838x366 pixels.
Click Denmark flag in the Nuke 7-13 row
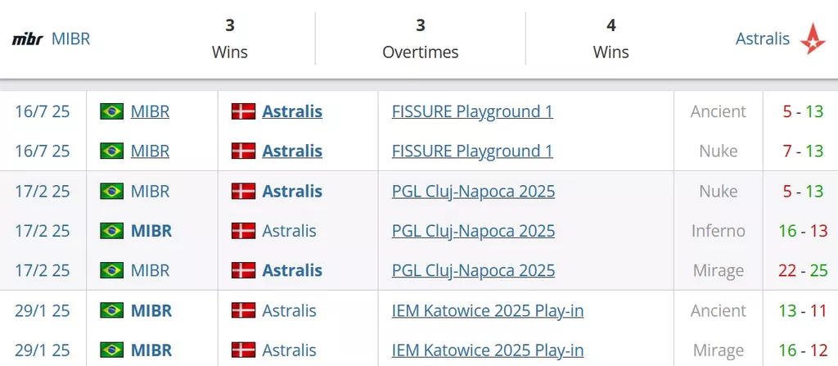coord(243,151)
